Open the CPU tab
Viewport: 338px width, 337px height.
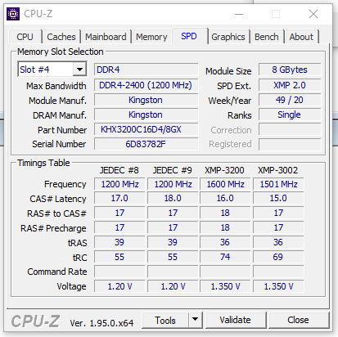coord(25,37)
